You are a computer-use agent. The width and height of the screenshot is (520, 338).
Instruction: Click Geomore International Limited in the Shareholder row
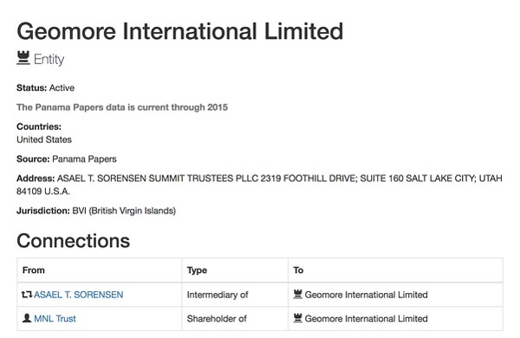[366, 318]
